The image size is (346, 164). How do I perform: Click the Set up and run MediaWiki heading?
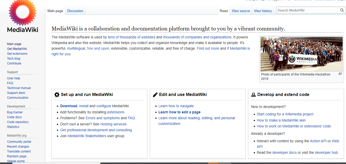coord(87,94)
